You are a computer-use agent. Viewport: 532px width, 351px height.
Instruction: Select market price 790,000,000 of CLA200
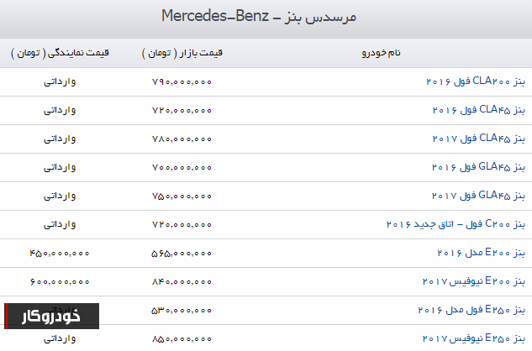click(x=182, y=81)
